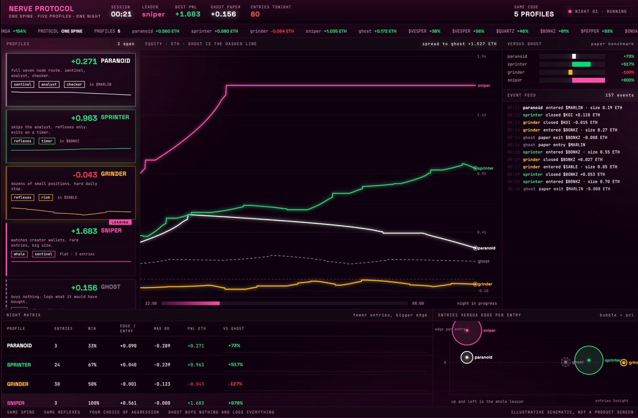Click the paranoid bubble in the scatter chart
638x418 pixels.
coord(467,357)
